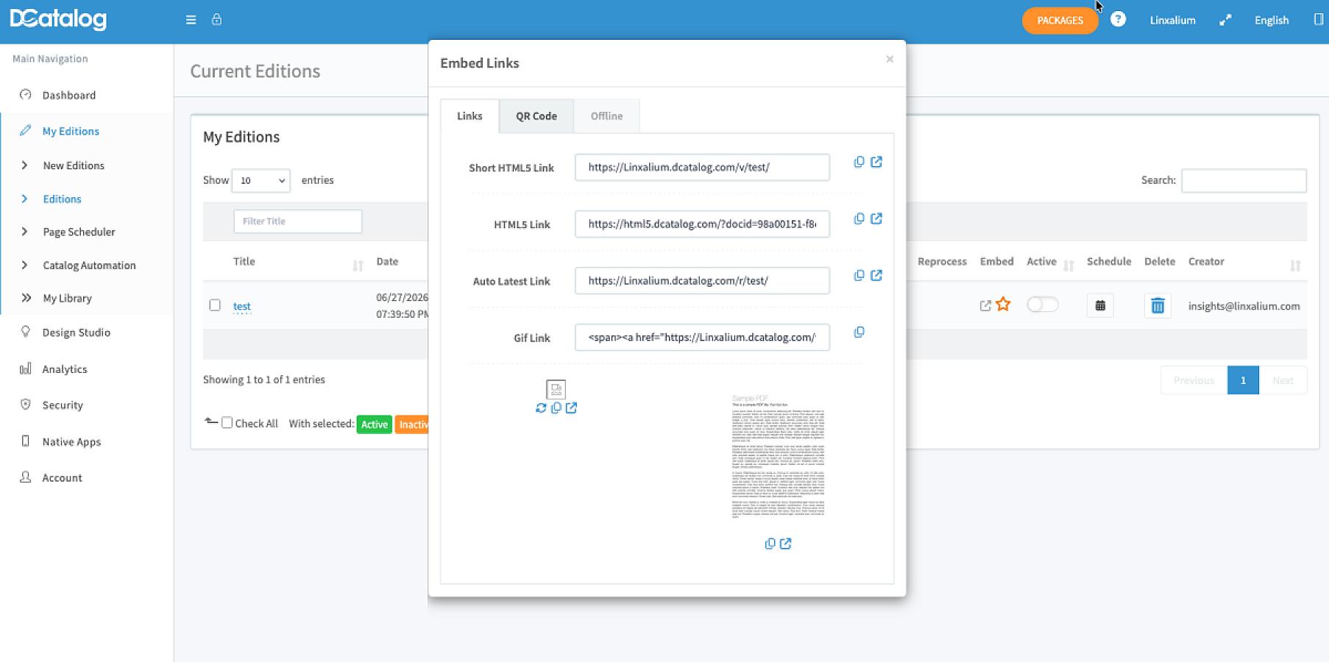Screen dimensions: 1329x662
Task: Click the DCatalog logo
Action: [58, 19]
